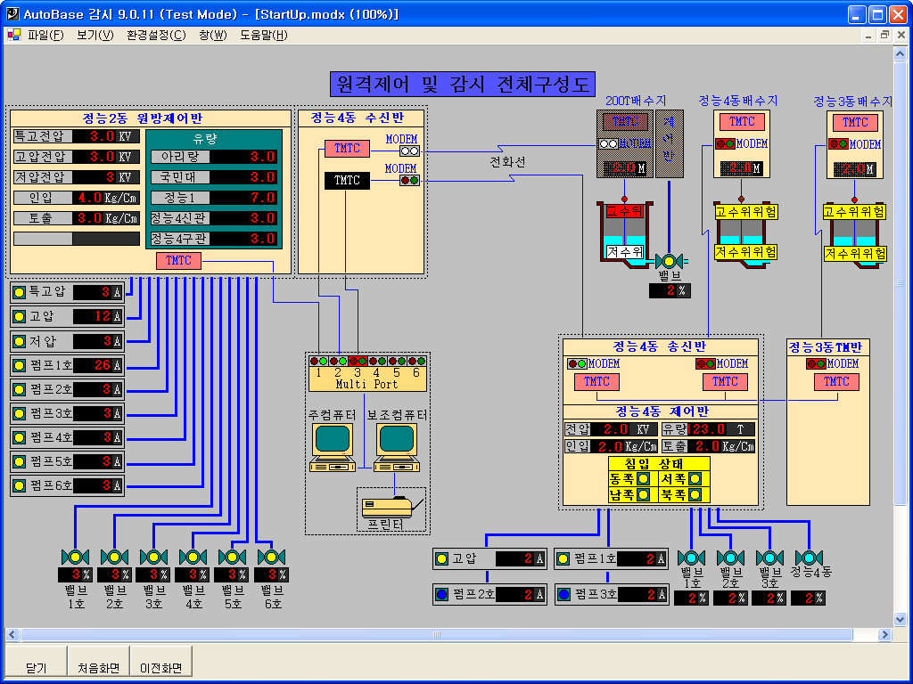913x684 pixels.
Task: Click the 정능3동배수지 tank graphic
Action: point(854,233)
